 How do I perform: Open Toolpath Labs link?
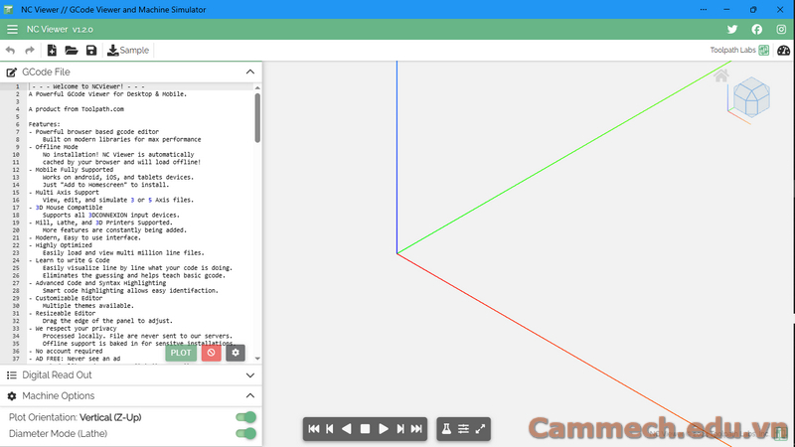coord(739,50)
